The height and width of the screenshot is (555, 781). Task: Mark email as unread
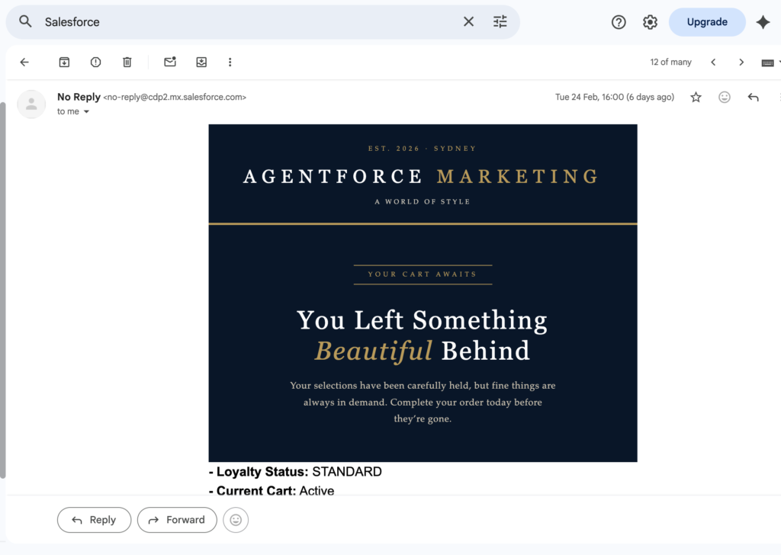(x=170, y=63)
